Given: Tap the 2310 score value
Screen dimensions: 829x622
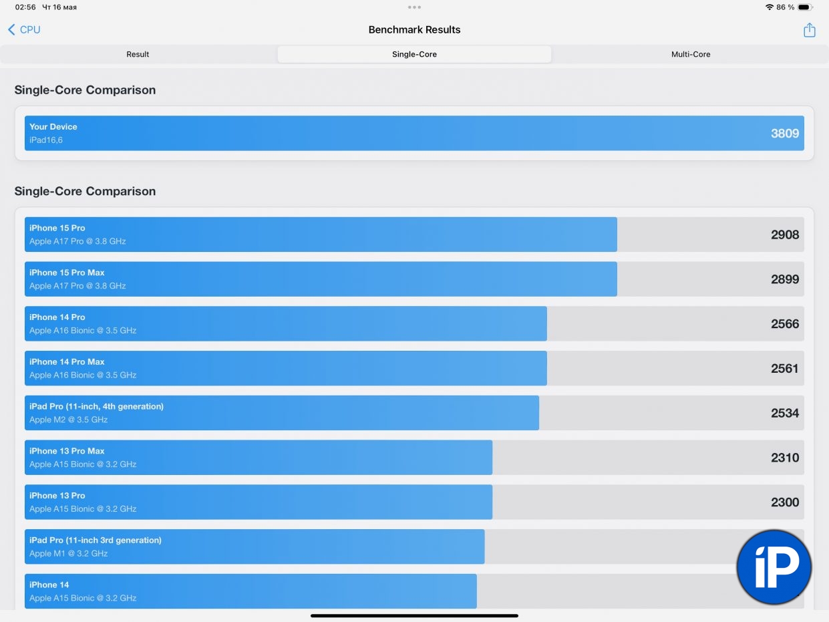Looking at the screenshot, I should pyautogui.click(x=785, y=458).
